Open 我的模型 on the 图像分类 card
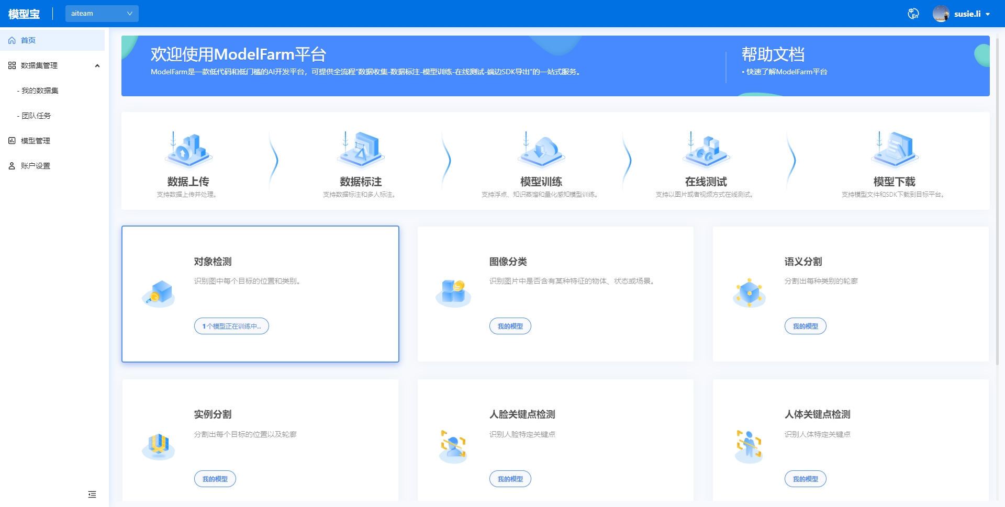 510,326
